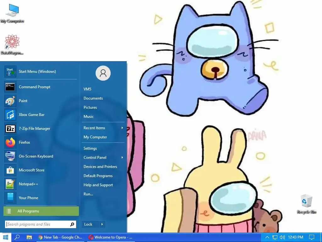Click the user account avatar picture
Viewport: 322px width, 242px height.
click(103, 73)
